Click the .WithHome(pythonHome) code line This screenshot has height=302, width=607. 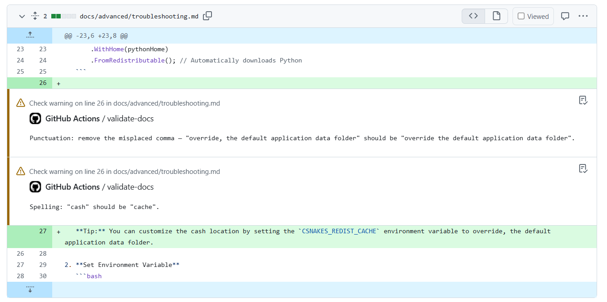[129, 49]
